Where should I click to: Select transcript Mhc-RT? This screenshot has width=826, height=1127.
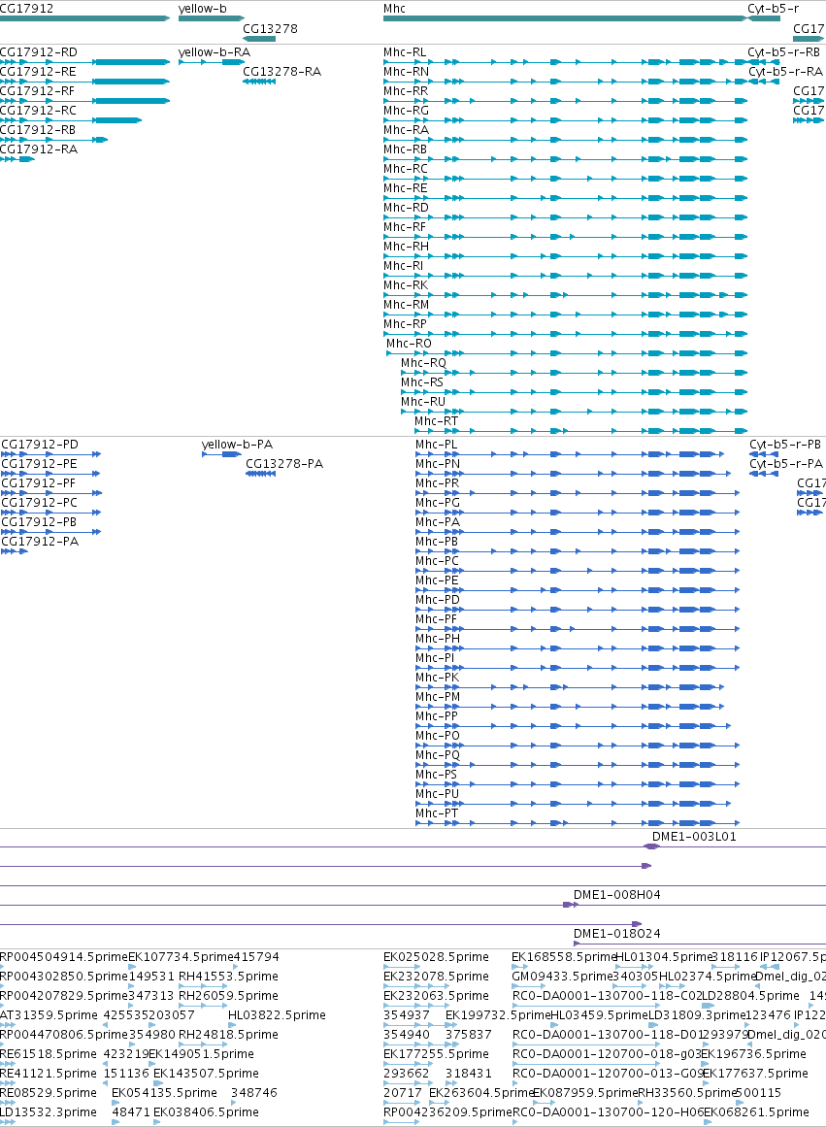[437, 421]
